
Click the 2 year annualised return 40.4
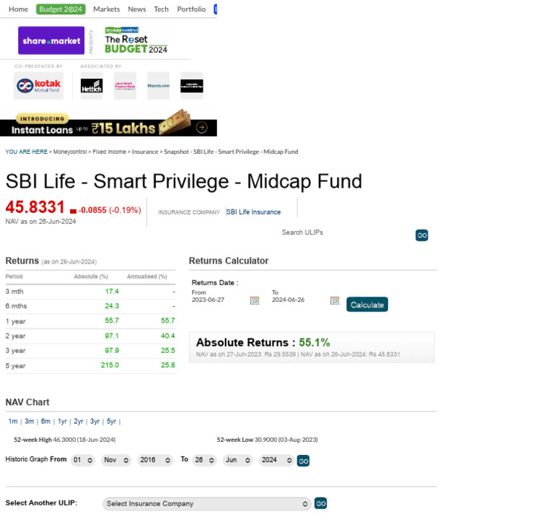pos(168,336)
